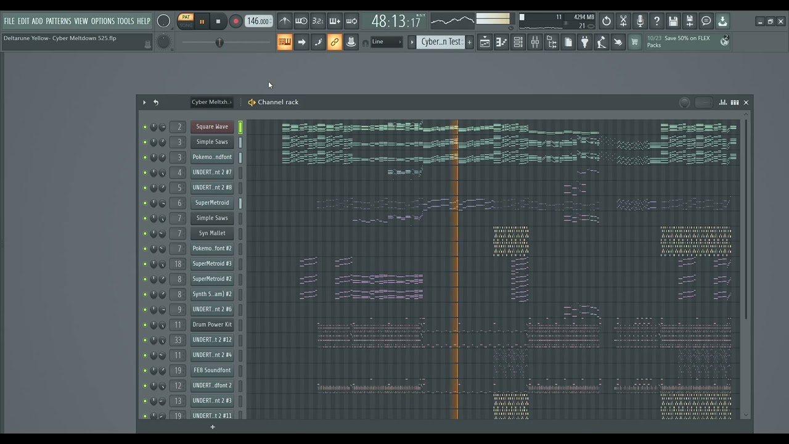Toggle Channel rack step/piano roll view icon
The width and height of the screenshot is (789, 444).
coord(735,102)
